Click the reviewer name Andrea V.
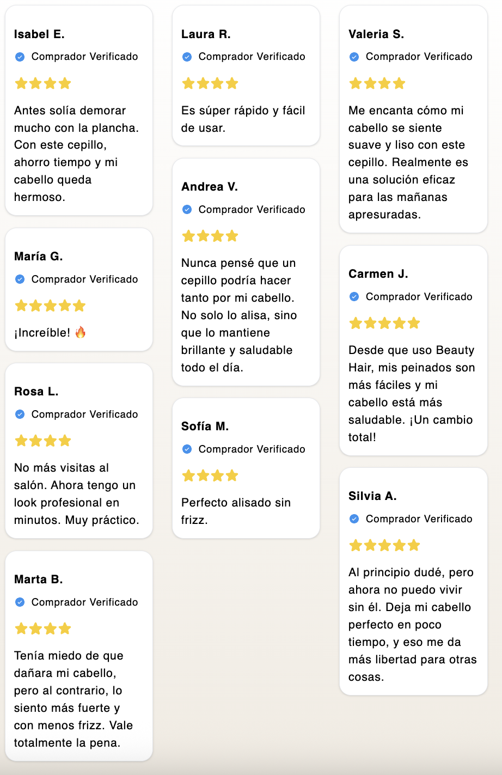502x775 pixels. click(x=210, y=187)
